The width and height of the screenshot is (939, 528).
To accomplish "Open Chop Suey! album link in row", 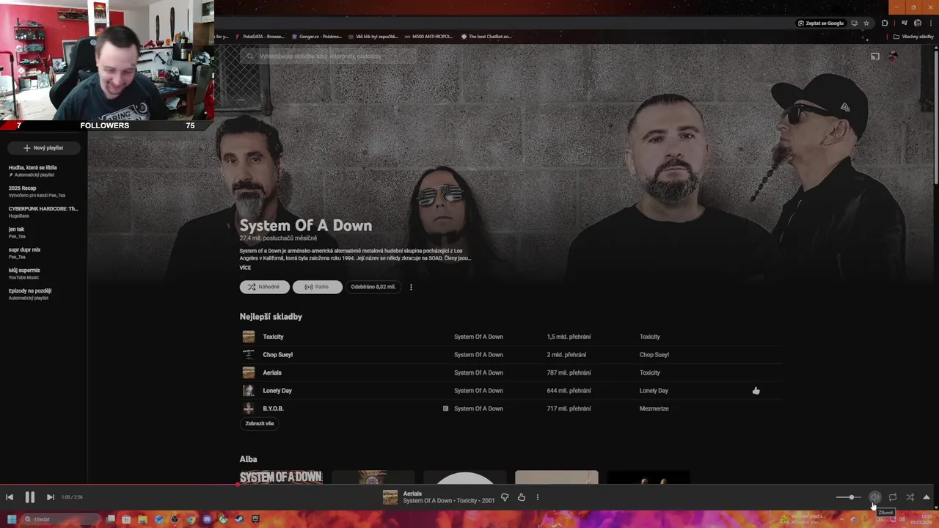I will [654, 355].
